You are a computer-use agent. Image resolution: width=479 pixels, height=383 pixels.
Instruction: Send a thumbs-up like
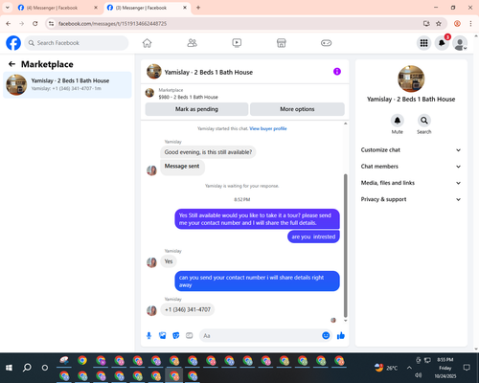tap(341, 335)
